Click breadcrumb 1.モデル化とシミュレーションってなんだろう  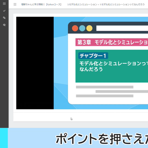(122, 4)
